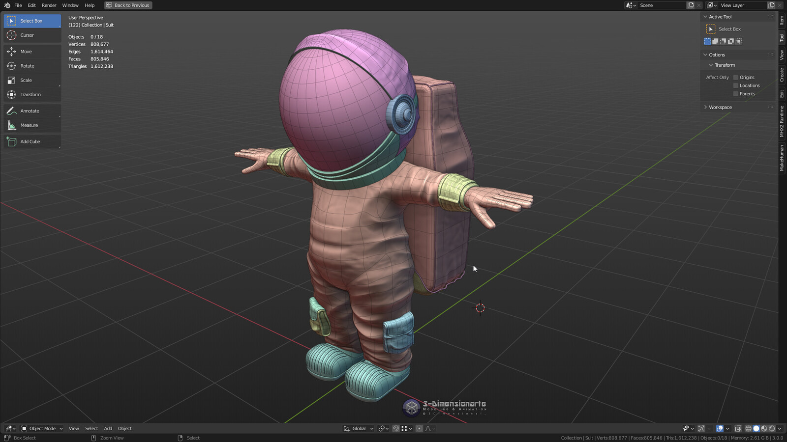Set selection mode to Set (new)
The height and width of the screenshot is (442, 787).
coord(707,42)
